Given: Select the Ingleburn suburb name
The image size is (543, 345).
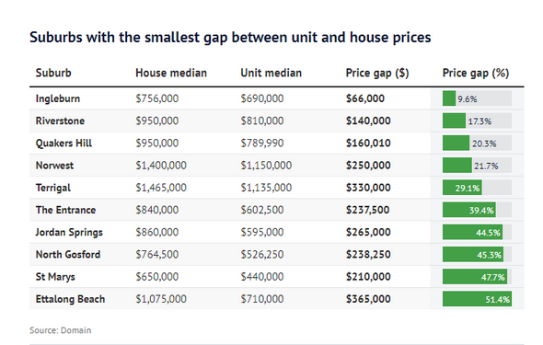Looking at the screenshot, I should [58, 98].
